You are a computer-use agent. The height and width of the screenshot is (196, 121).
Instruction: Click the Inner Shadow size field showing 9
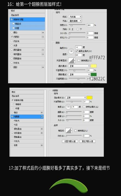tap(86, 120)
